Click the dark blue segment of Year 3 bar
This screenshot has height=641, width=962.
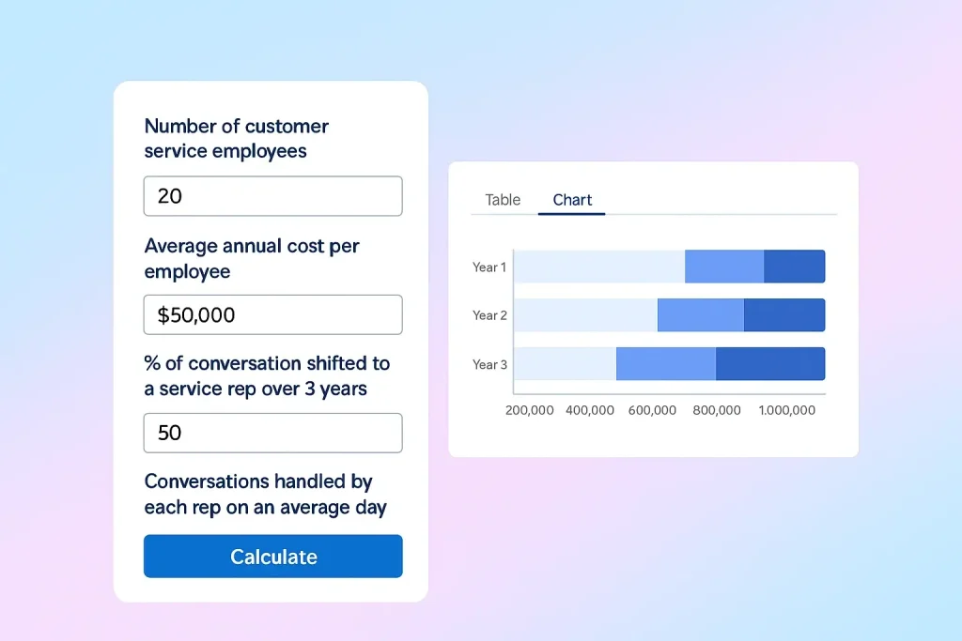click(770, 364)
